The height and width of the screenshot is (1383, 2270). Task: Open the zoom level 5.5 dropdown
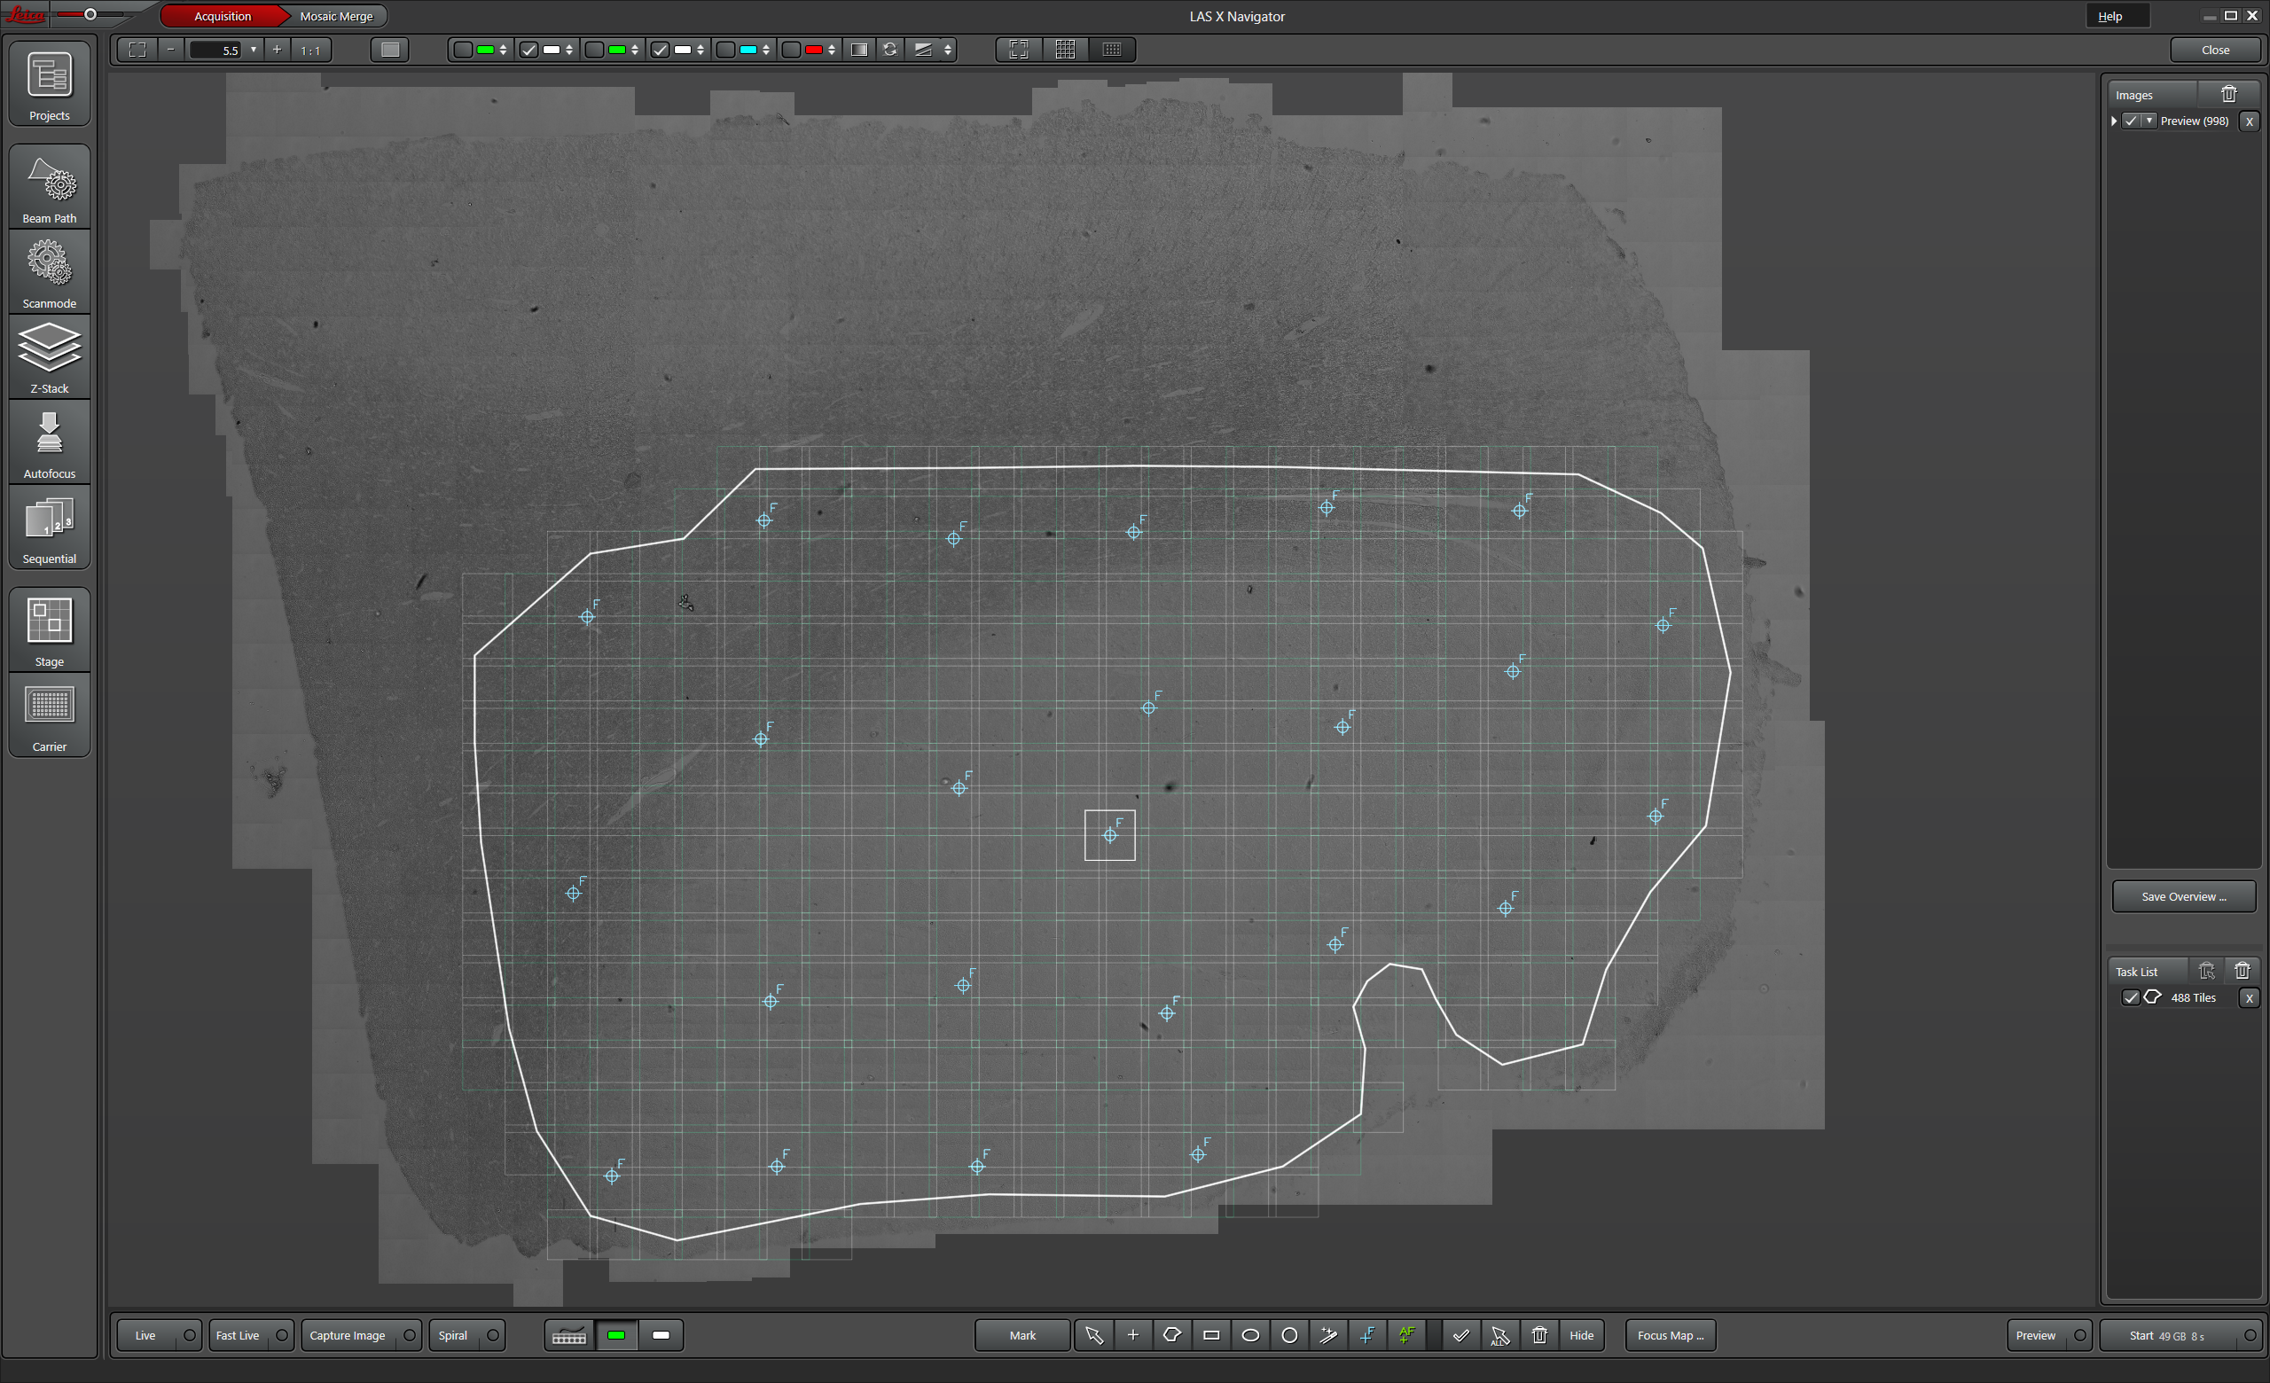(x=254, y=50)
